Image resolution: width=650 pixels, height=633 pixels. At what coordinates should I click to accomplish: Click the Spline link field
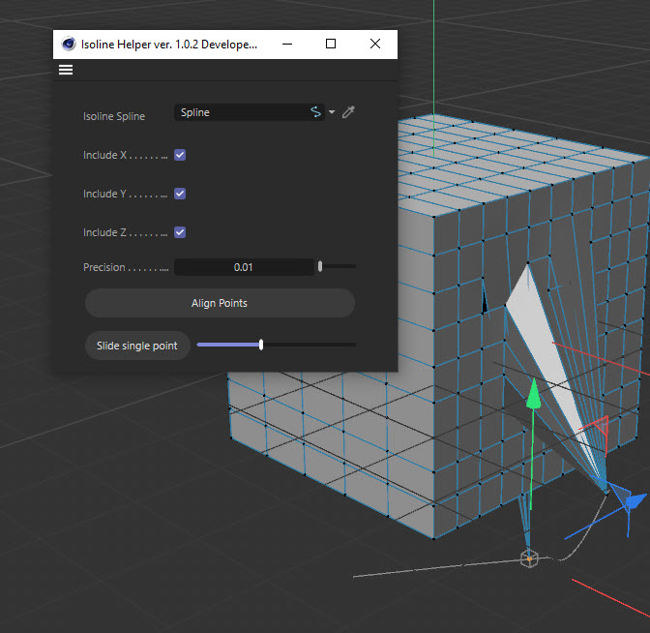(x=249, y=112)
